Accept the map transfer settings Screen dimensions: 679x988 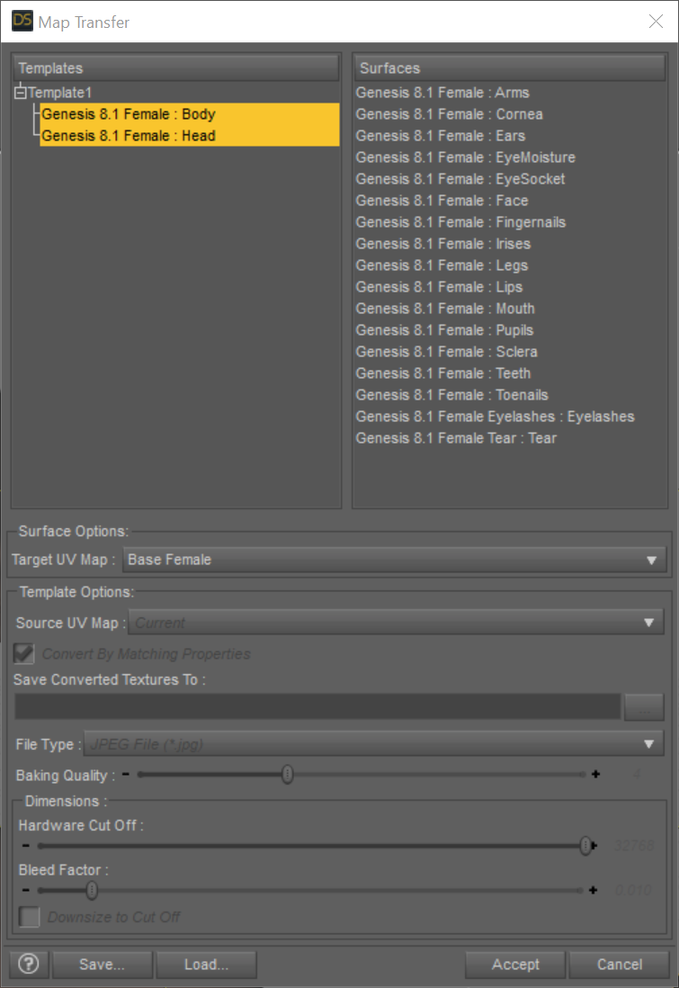pos(515,964)
